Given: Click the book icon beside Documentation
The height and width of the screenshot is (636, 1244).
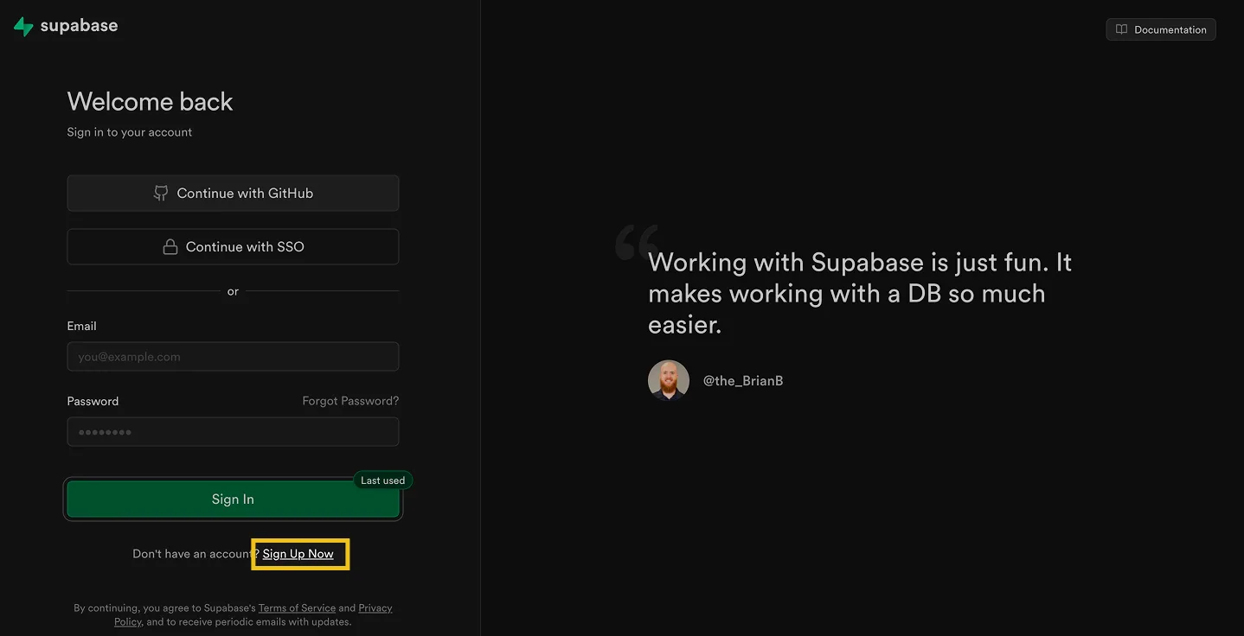Looking at the screenshot, I should pos(1121,29).
